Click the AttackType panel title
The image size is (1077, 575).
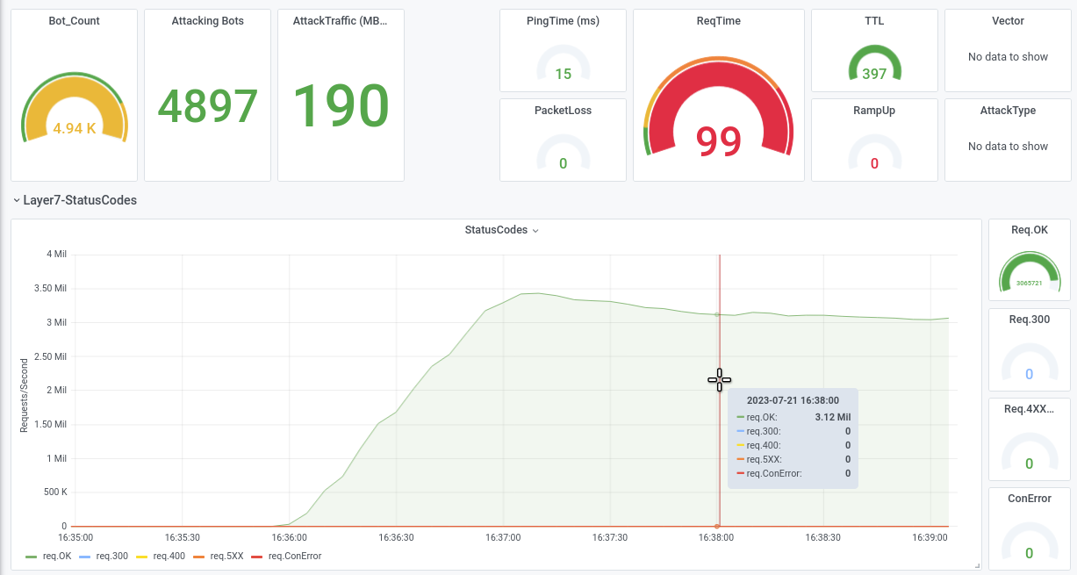point(1009,111)
